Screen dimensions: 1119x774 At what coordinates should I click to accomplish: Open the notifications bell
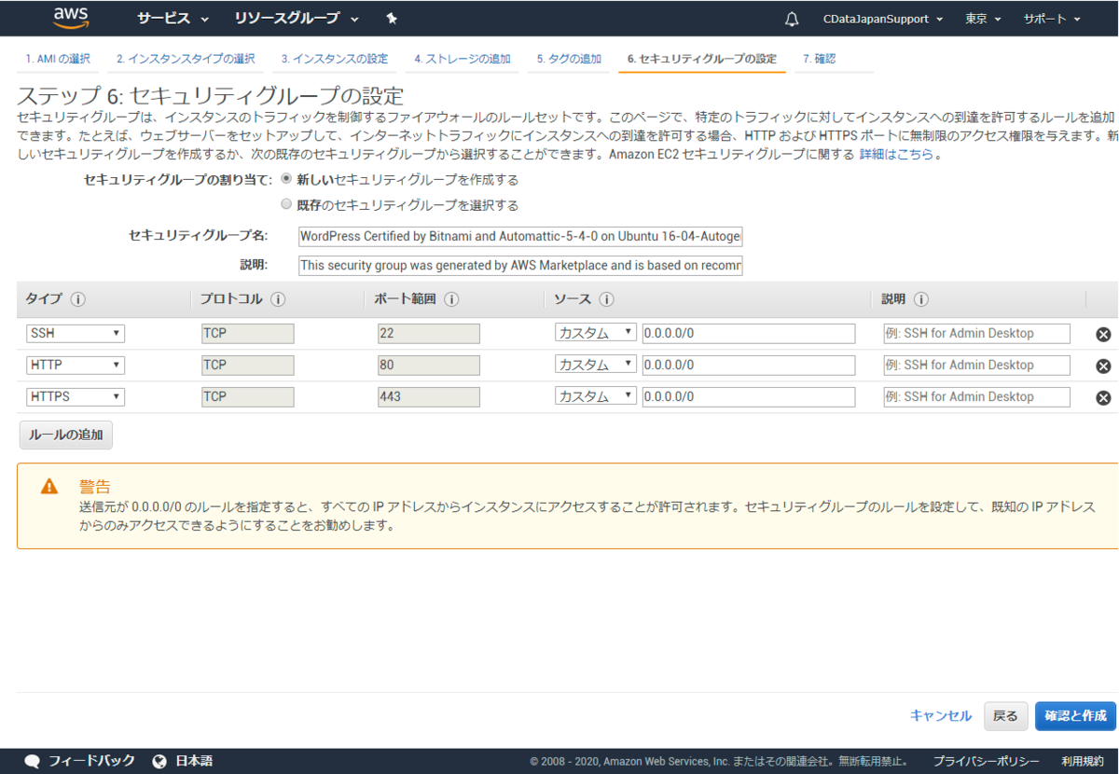[791, 19]
